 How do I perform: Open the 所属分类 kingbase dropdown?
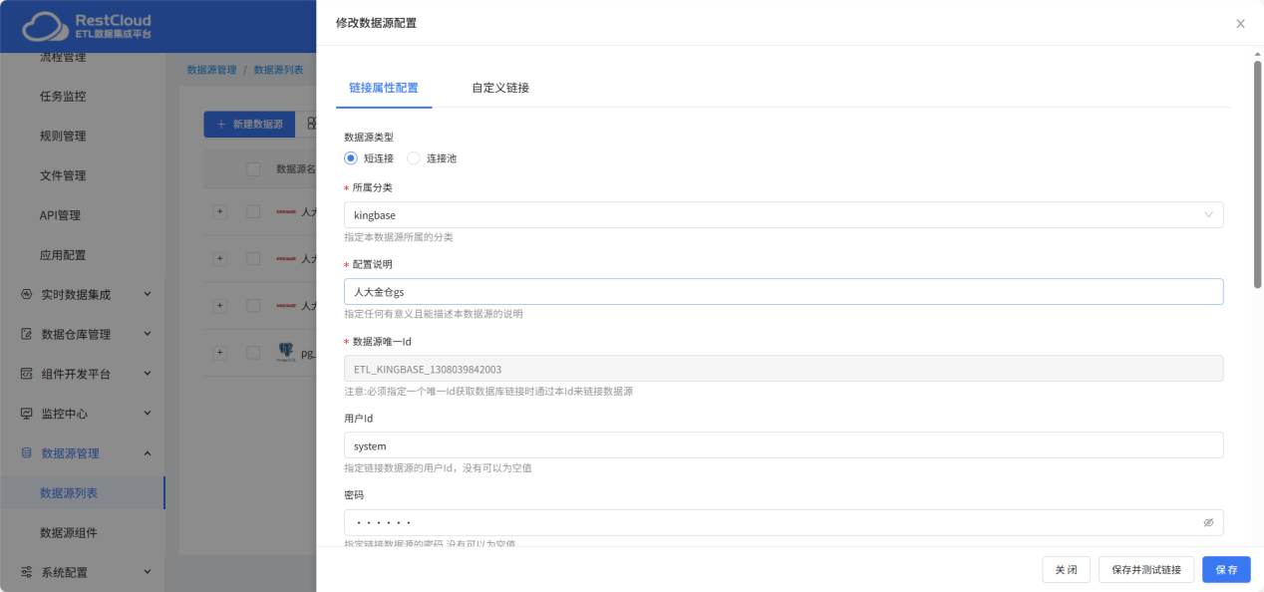[x=783, y=215]
